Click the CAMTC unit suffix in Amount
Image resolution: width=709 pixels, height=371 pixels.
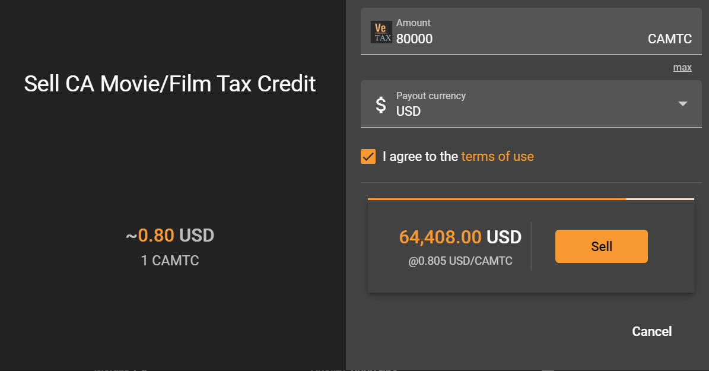coord(670,39)
